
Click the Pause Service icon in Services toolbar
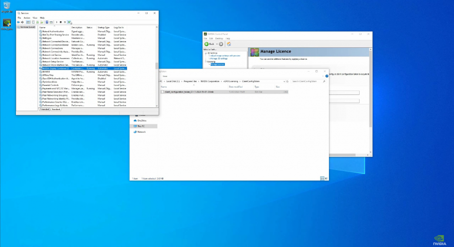[x=65, y=22]
